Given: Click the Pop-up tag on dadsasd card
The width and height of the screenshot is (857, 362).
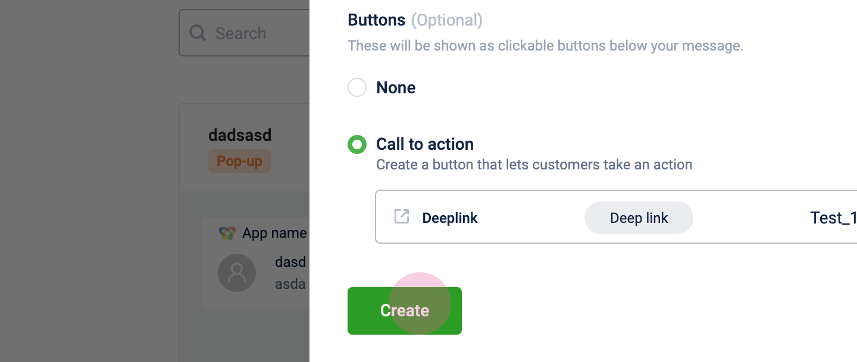Looking at the screenshot, I should 239,161.
